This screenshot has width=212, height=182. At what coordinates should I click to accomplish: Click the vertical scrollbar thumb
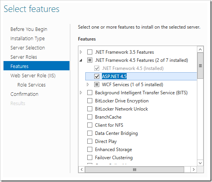200,66
